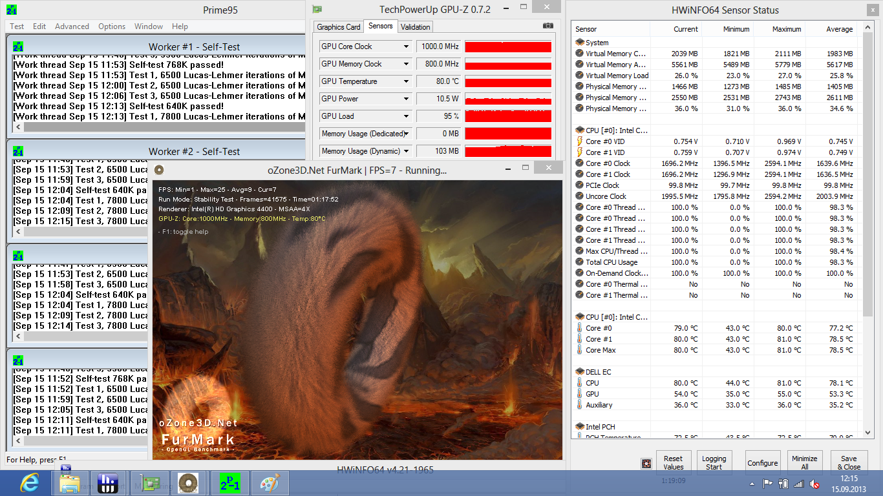This screenshot has width=883, height=496.
Task: Switch to GPU-Z via its taskbar icon
Action: (x=151, y=483)
